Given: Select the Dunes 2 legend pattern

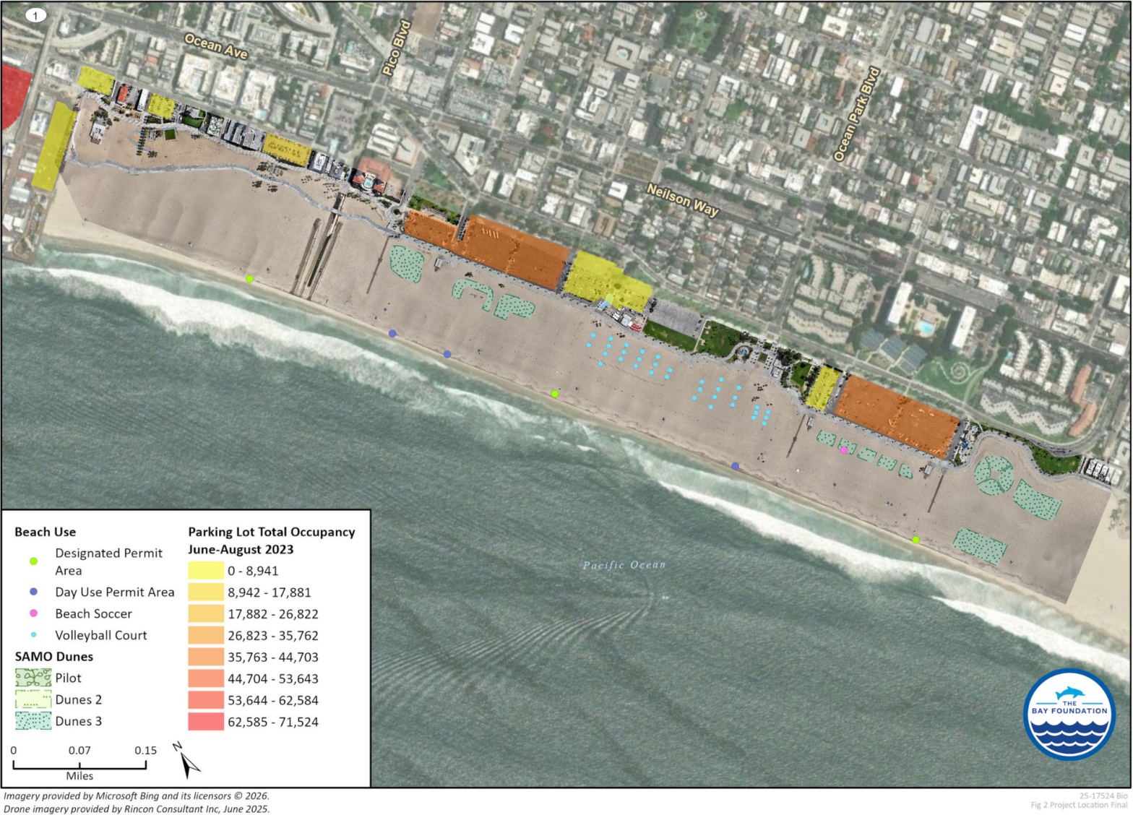Looking at the screenshot, I should click(33, 699).
